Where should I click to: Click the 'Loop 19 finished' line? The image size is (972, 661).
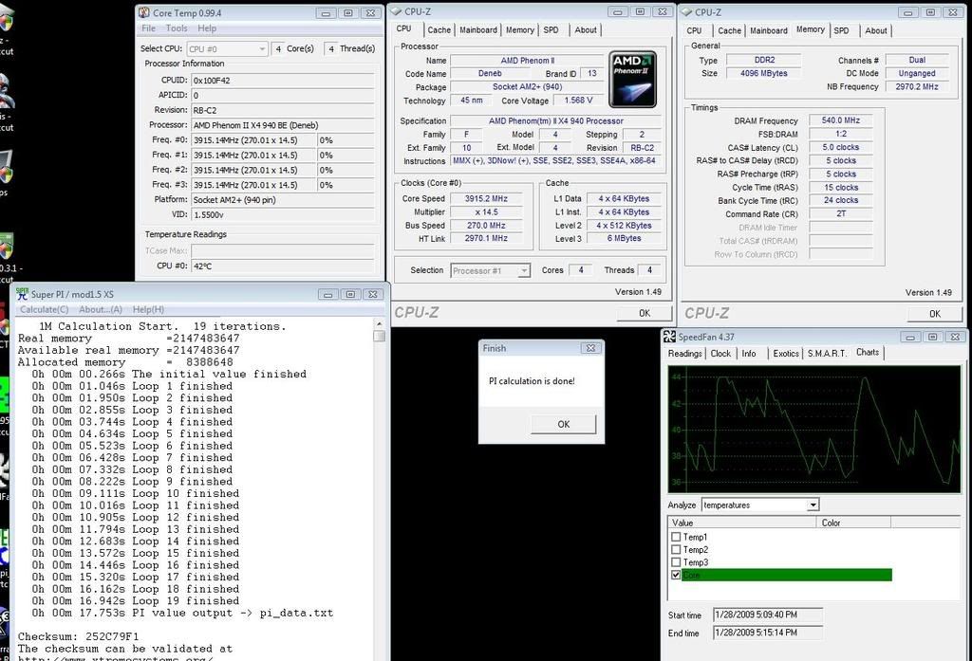coord(136,601)
